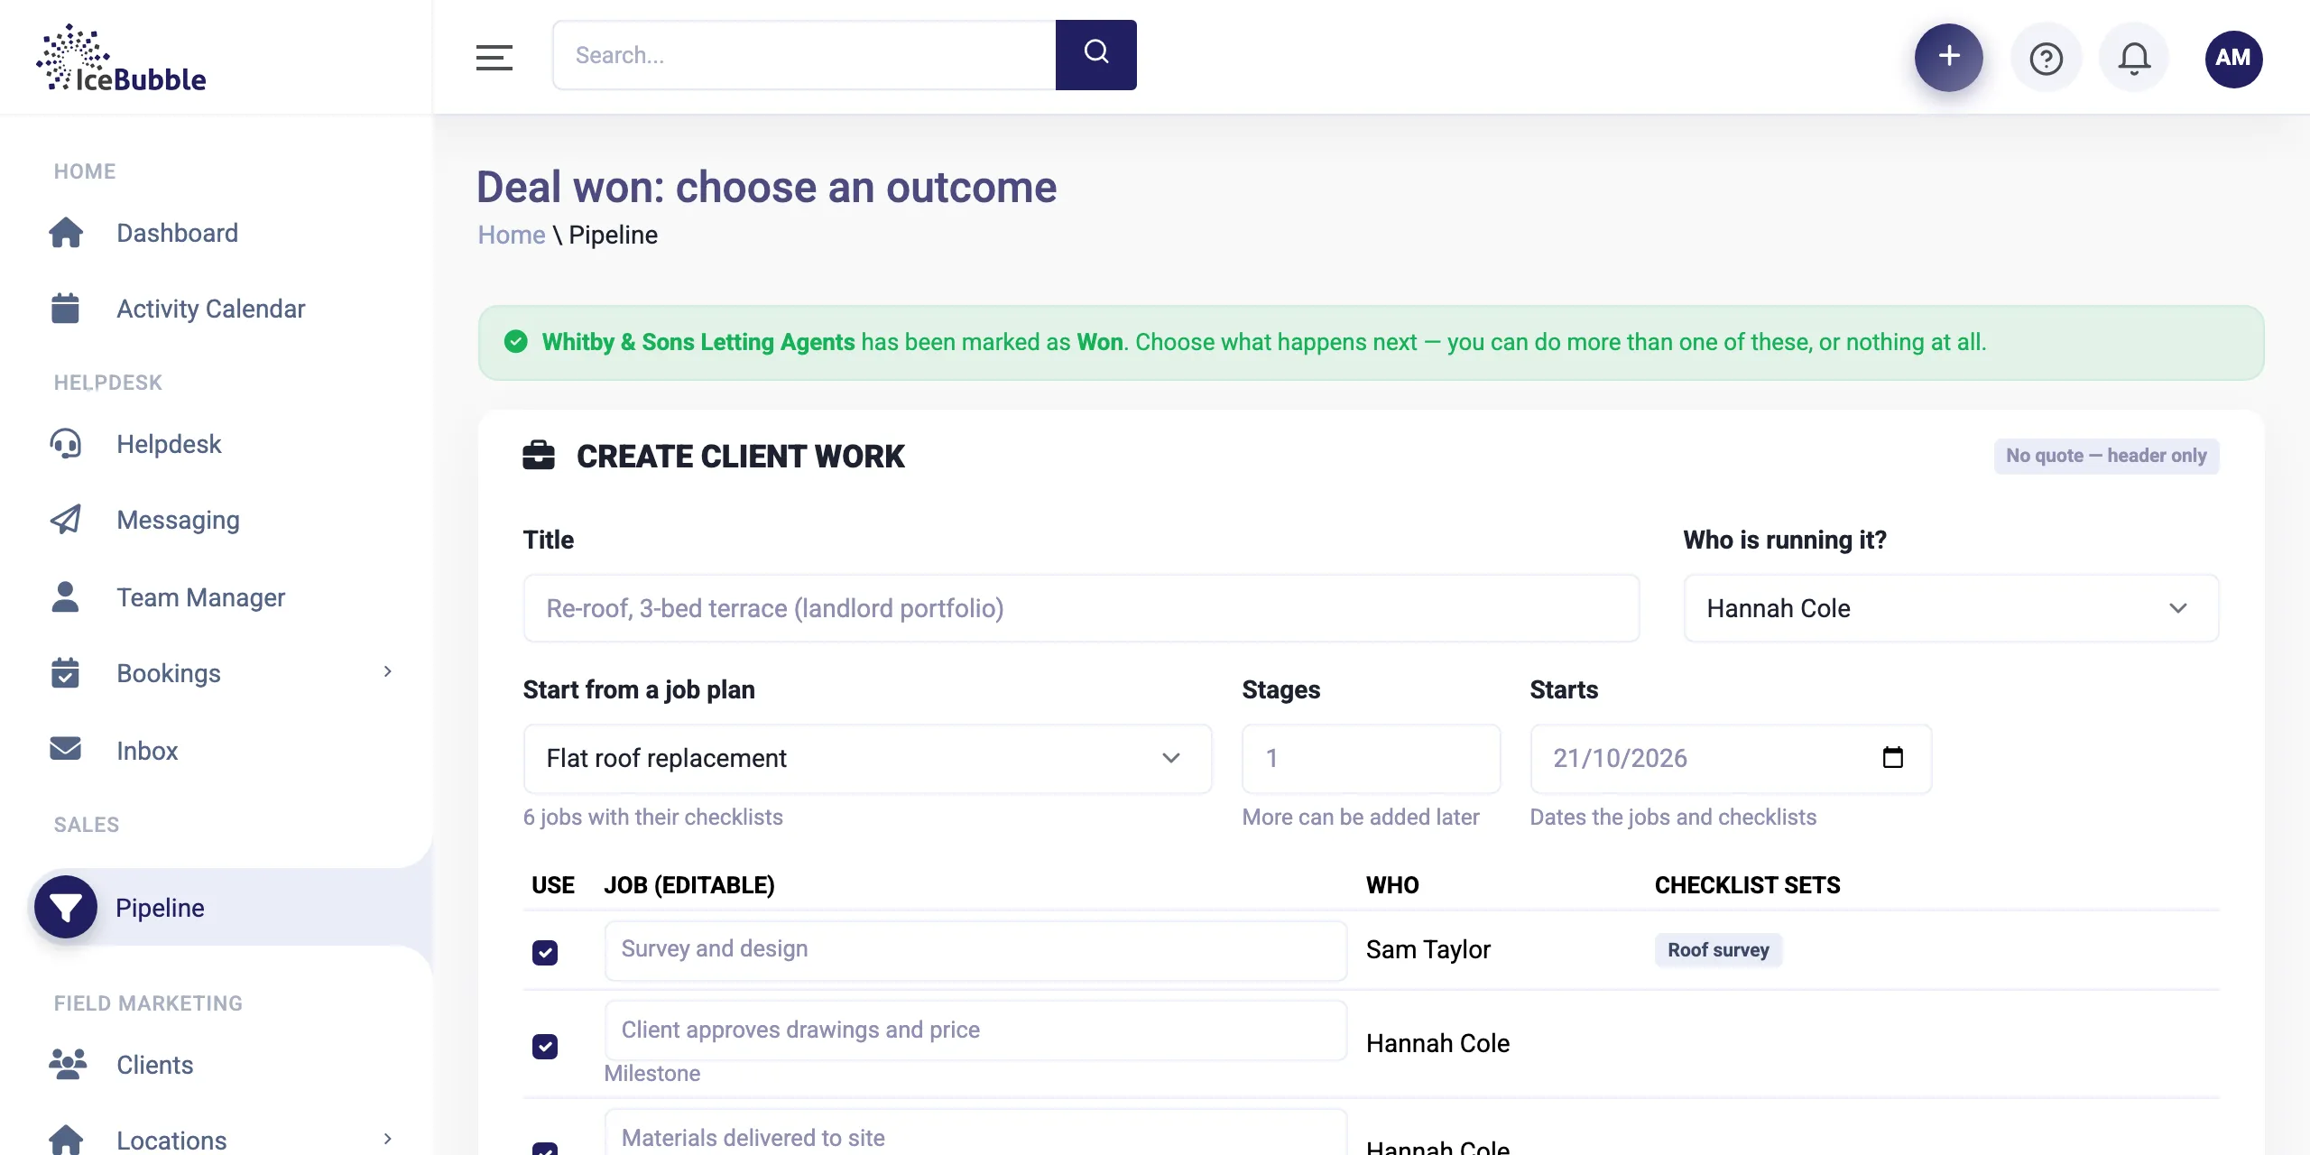Screen dimensions: 2310x1155
Task: Click the Pipeline funnel icon
Action: pos(66,907)
